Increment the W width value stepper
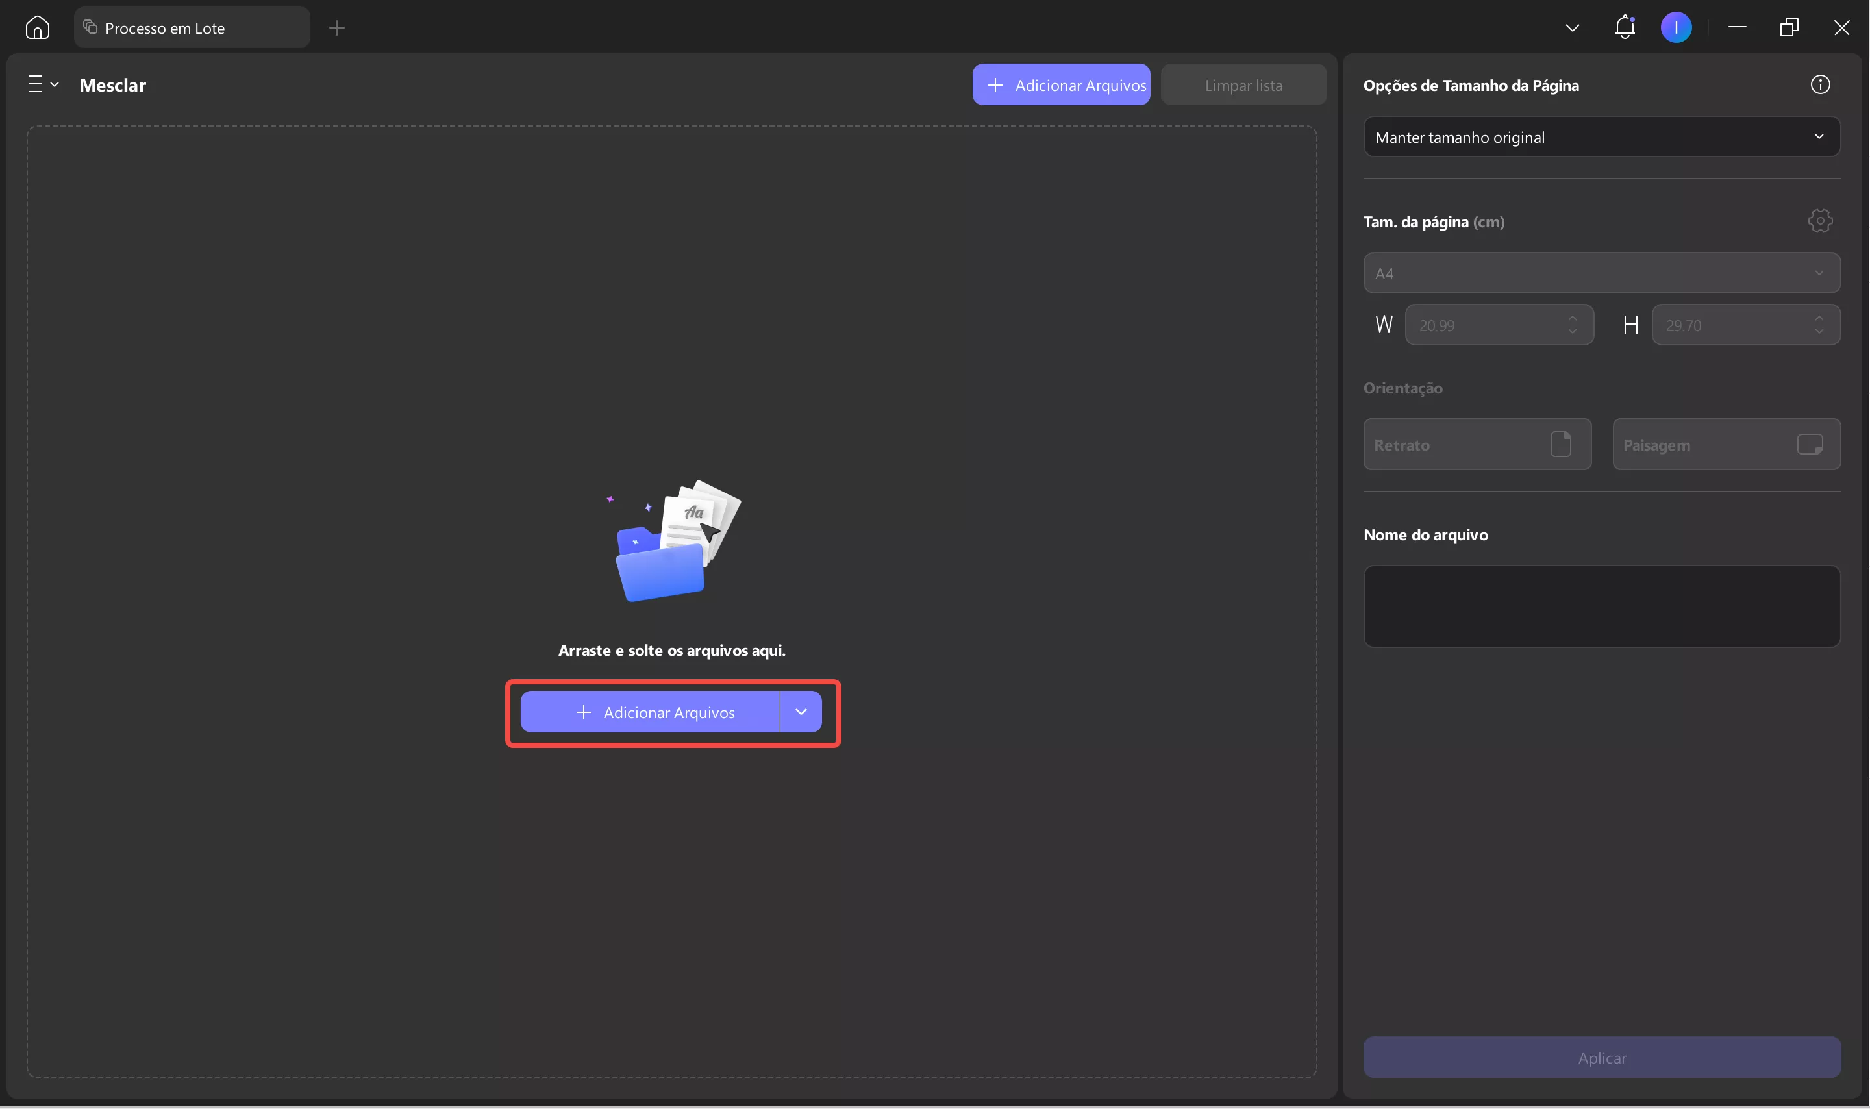The width and height of the screenshot is (1870, 1109). coord(1572,319)
